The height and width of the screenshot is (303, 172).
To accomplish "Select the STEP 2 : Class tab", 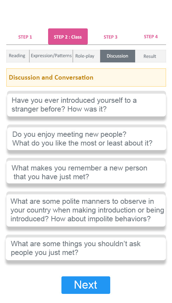I will click(x=68, y=36).
